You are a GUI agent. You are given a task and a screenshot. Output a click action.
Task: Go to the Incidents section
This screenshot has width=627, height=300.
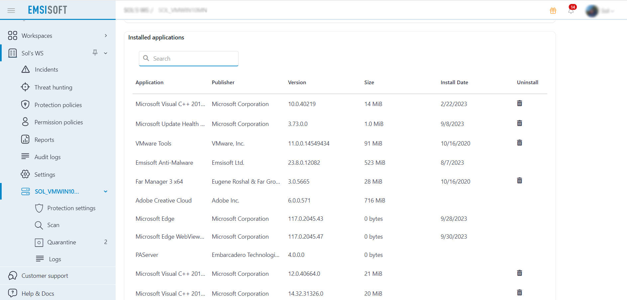(47, 69)
